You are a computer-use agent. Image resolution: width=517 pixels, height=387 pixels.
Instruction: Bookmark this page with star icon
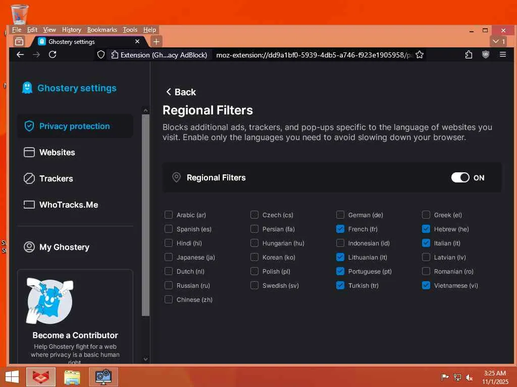420,54
